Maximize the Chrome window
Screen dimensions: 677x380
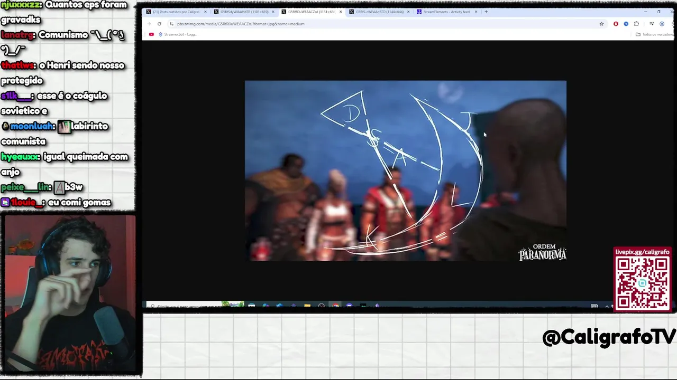pyautogui.click(x=658, y=11)
